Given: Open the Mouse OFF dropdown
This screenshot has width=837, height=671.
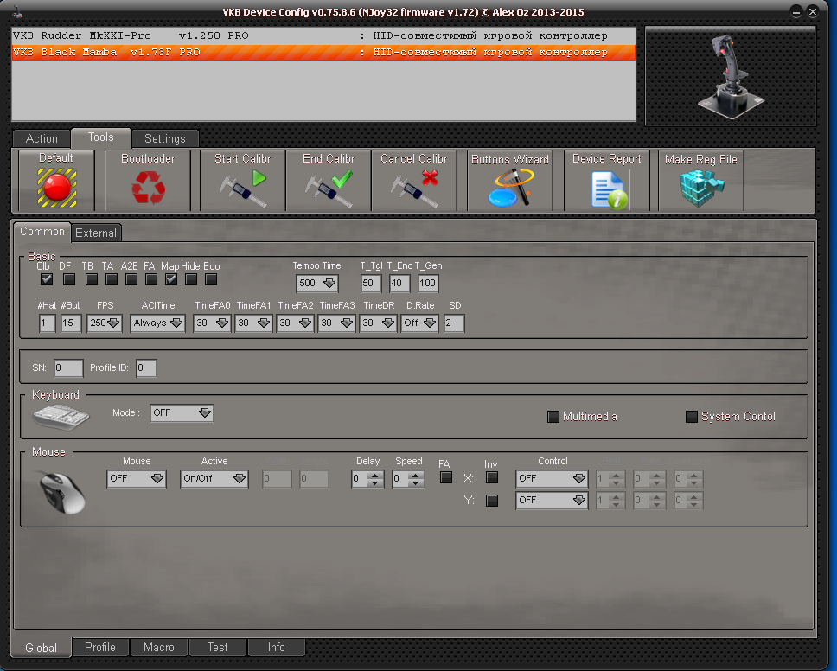Looking at the screenshot, I should pyautogui.click(x=137, y=478).
